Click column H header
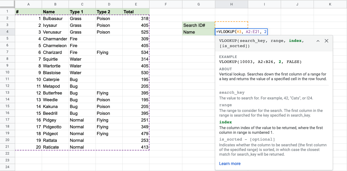Image resolution: width=347 pixels, height=171 pixels. (x=231, y=4)
